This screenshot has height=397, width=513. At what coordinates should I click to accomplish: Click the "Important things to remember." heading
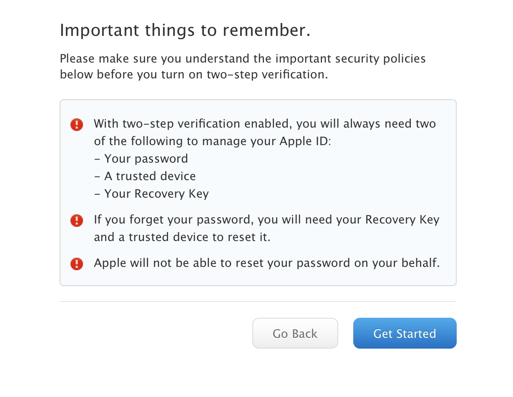point(185,30)
